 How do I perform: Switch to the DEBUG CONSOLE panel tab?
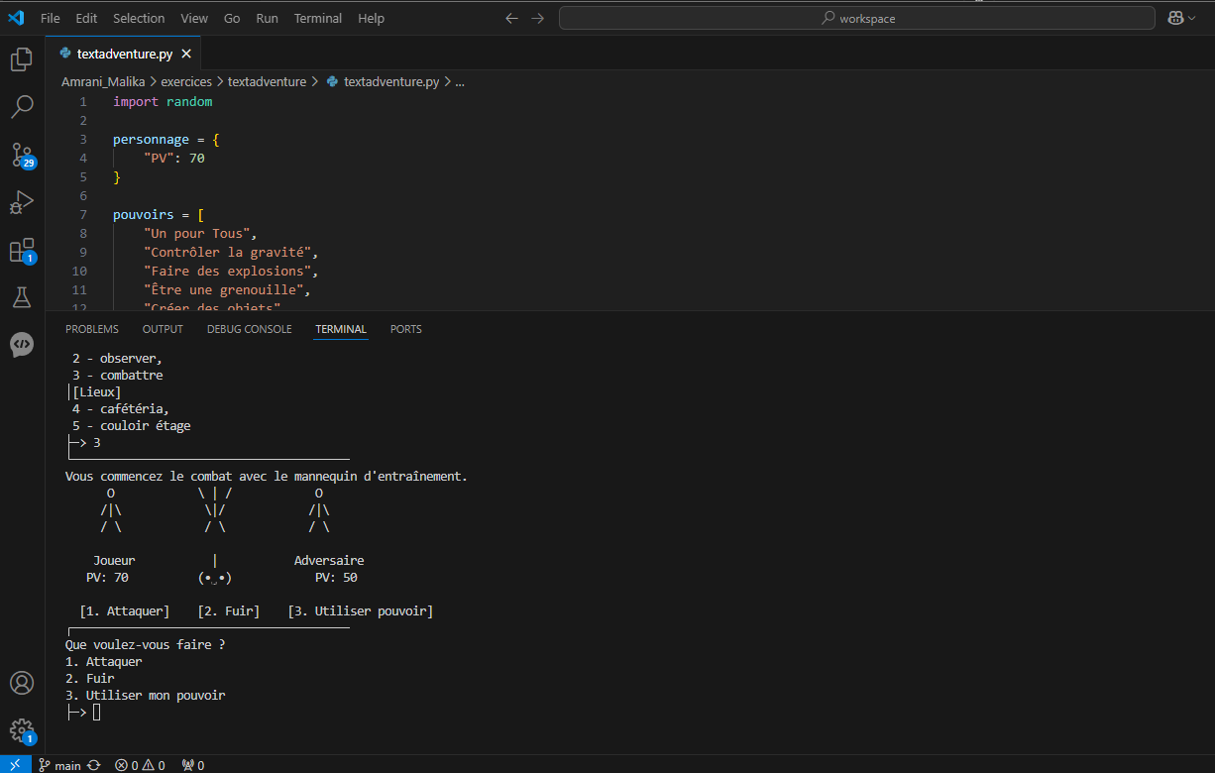point(250,329)
